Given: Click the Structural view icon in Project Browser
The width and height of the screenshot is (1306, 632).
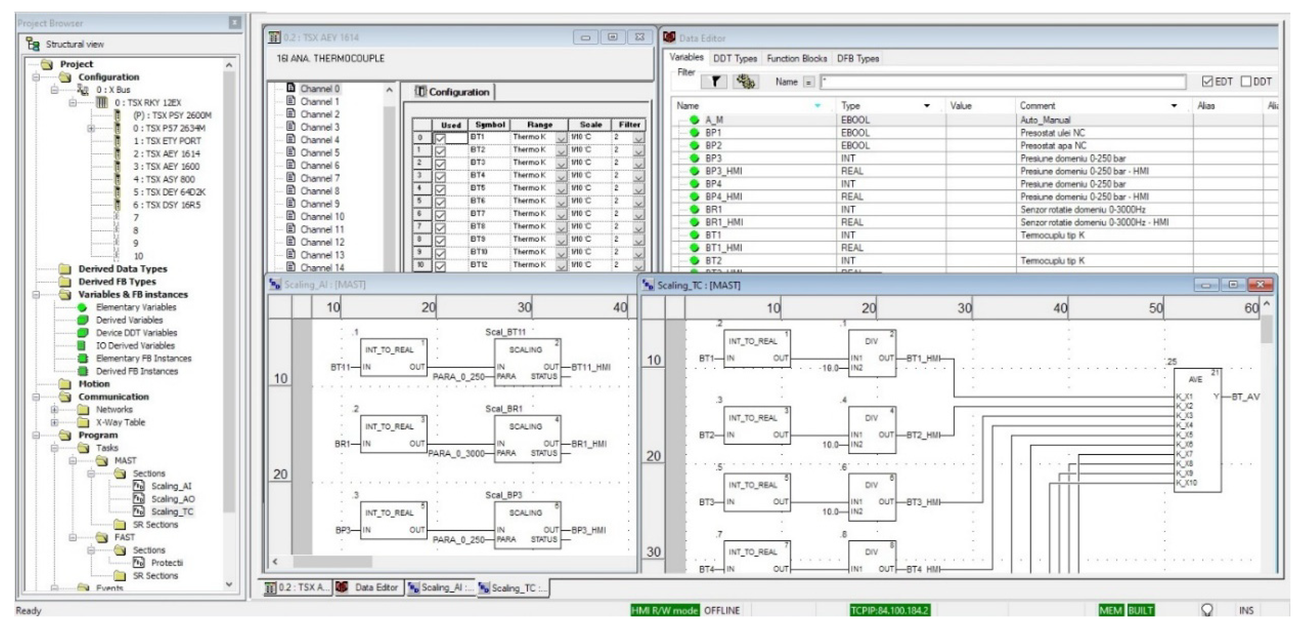Looking at the screenshot, I should click(33, 45).
